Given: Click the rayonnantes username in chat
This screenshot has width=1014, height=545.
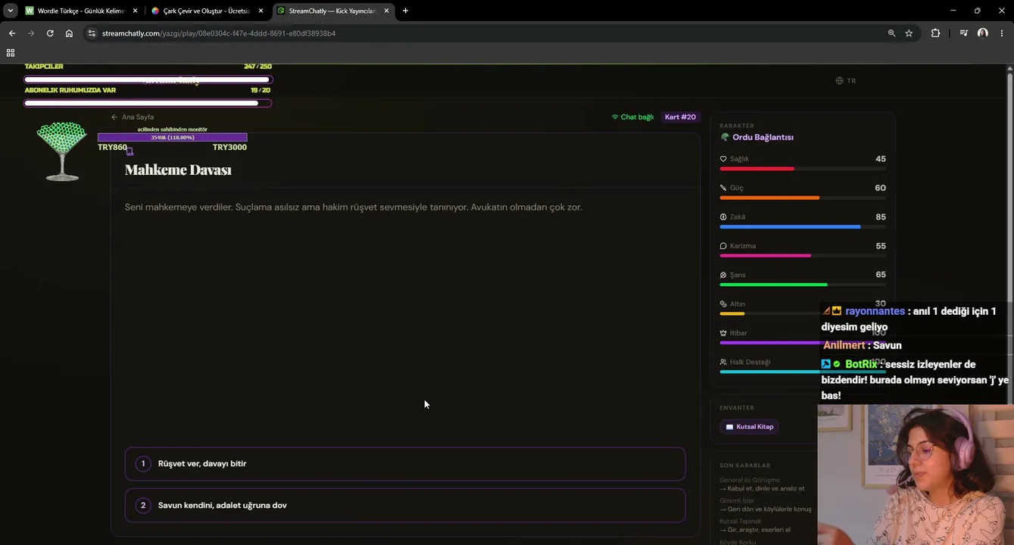Looking at the screenshot, I should coord(875,311).
